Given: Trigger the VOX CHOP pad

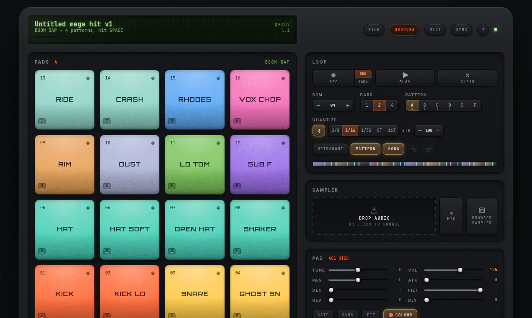Looking at the screenshot, I should point(260,100).
